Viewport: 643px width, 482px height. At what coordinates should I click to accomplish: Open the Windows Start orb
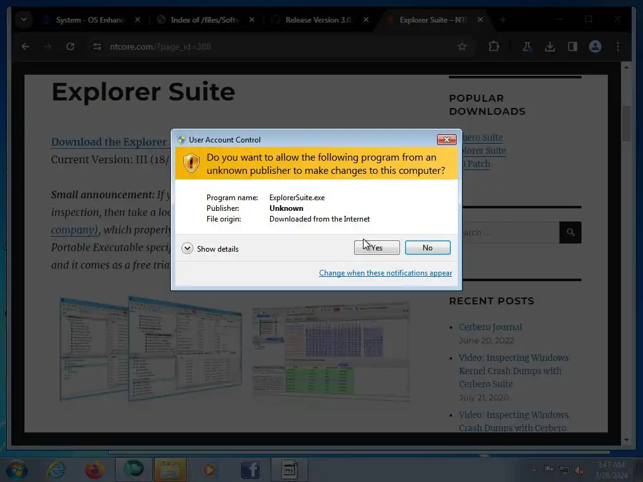[17, 469]
